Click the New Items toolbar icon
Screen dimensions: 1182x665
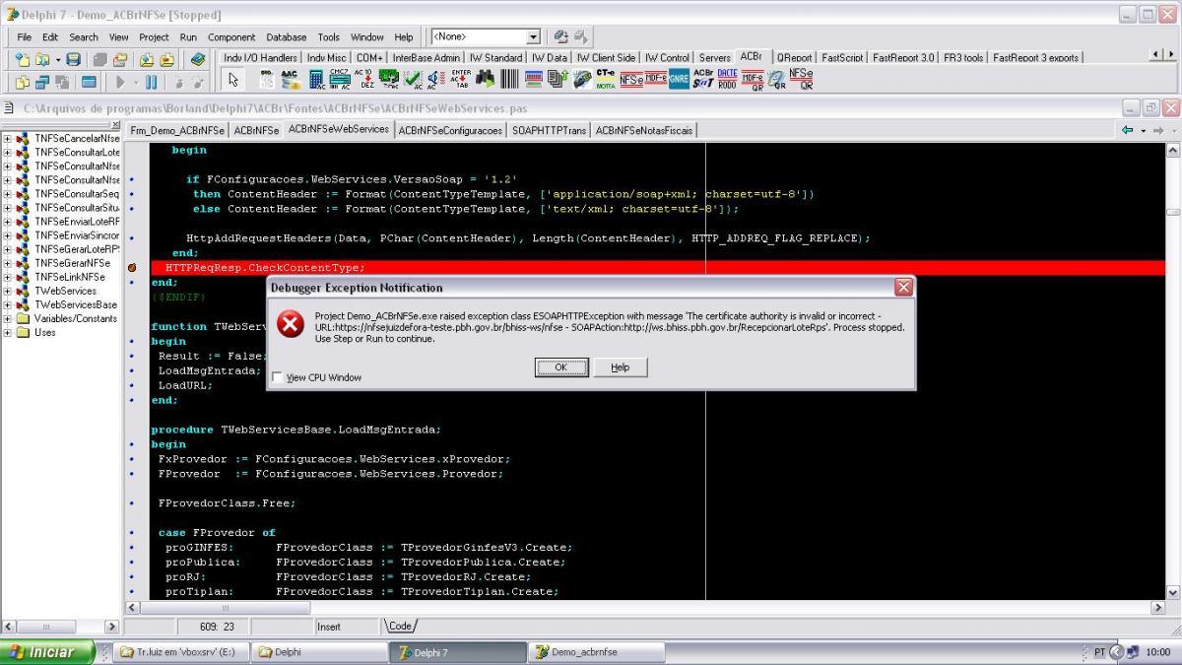(x=23, y=59)
